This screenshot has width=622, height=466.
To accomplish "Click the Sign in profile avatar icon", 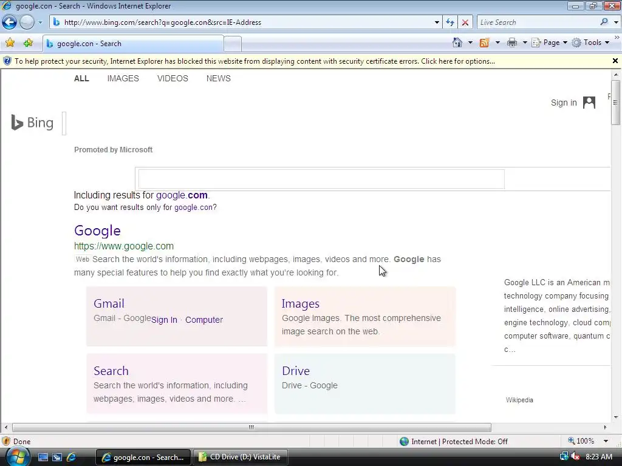I will (x=589, y=102).
